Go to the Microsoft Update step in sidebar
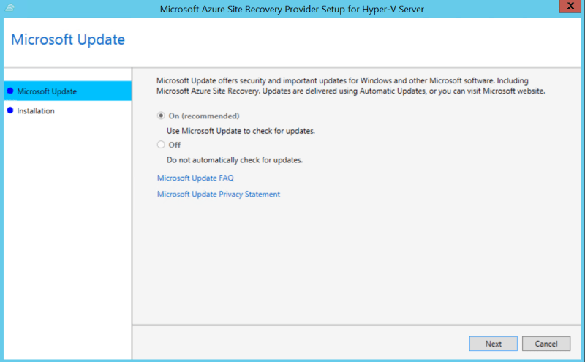585x362 pixels. 47,91
